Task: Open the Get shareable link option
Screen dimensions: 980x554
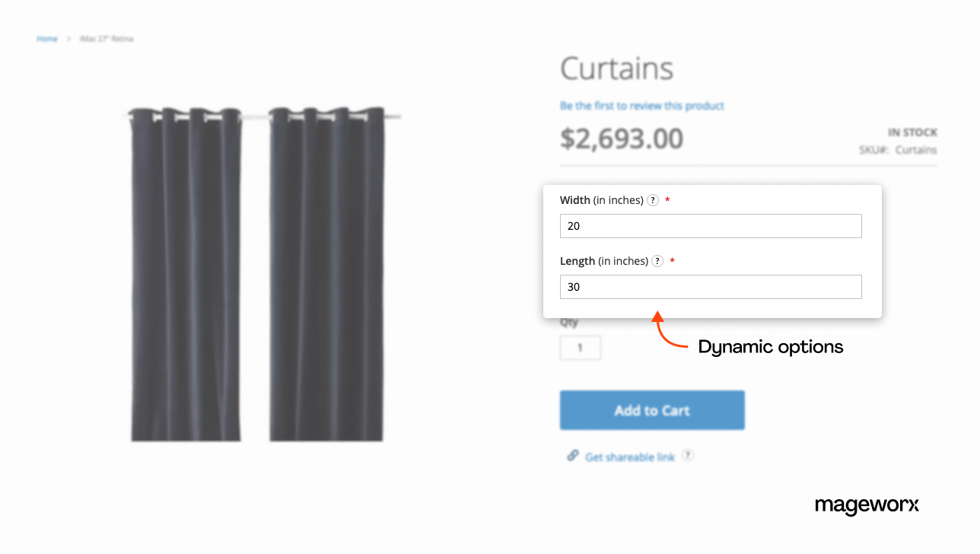Action: (630, 457)
